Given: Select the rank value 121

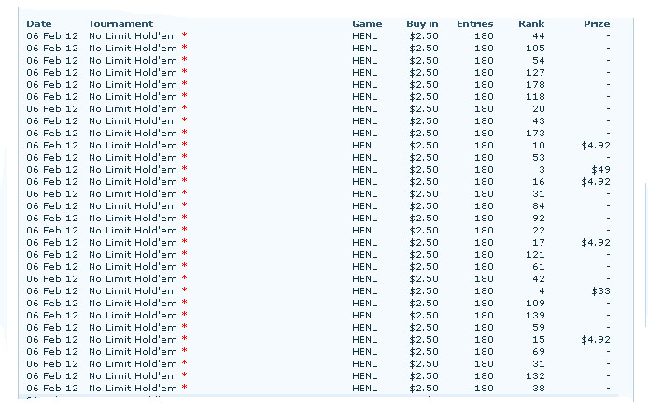Looking at the screenshot, I should click(x=535, y=255).
